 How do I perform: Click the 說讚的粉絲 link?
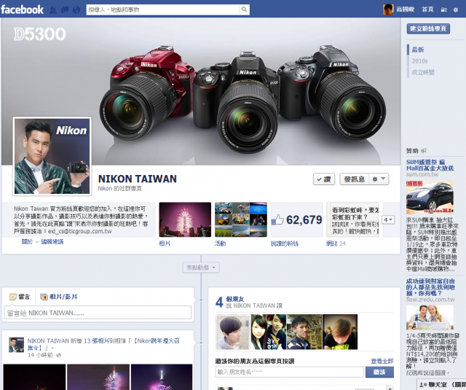285,243
